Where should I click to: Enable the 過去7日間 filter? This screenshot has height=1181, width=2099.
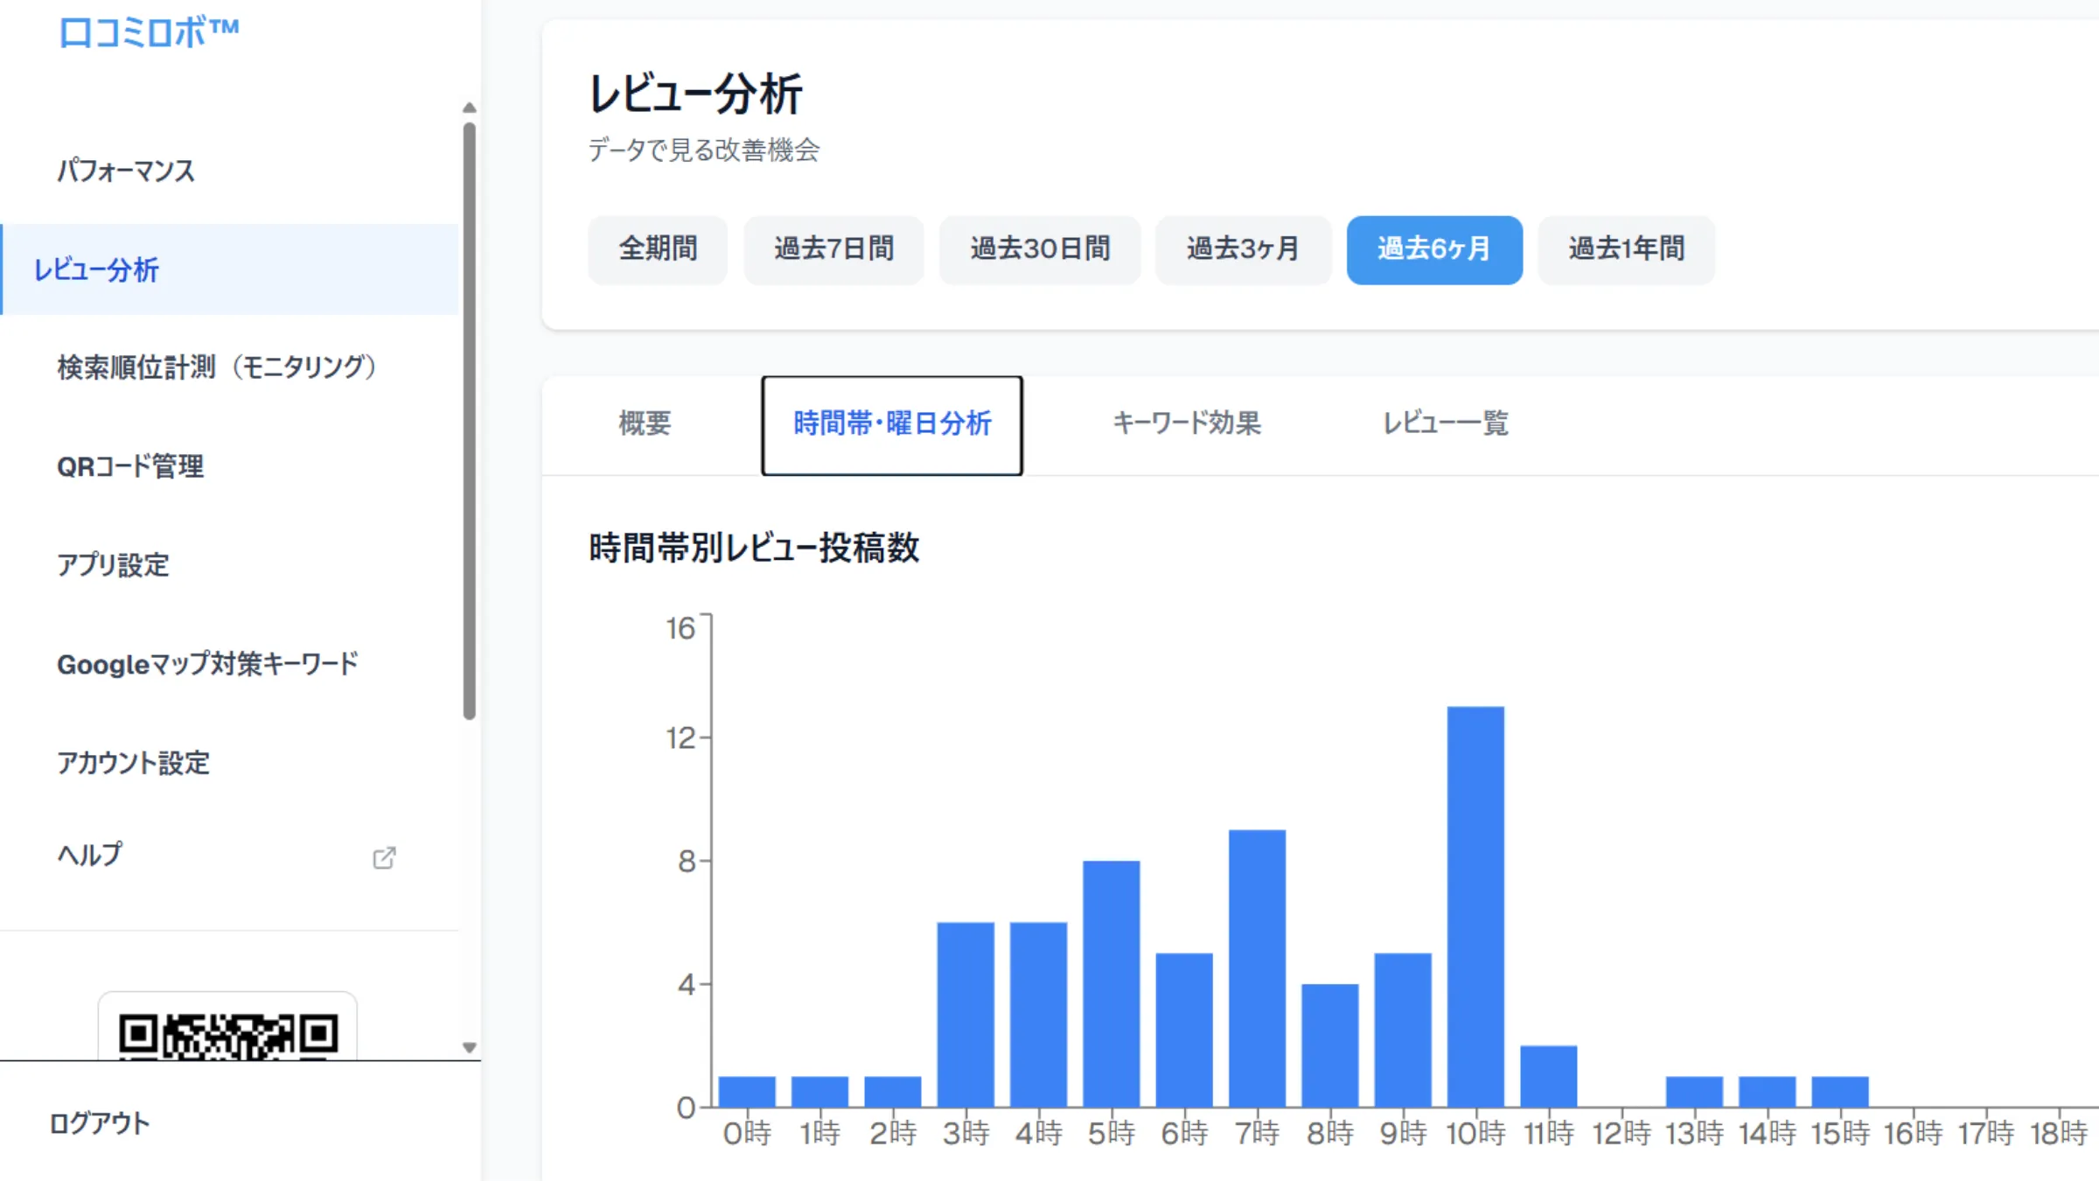point(833,250)
